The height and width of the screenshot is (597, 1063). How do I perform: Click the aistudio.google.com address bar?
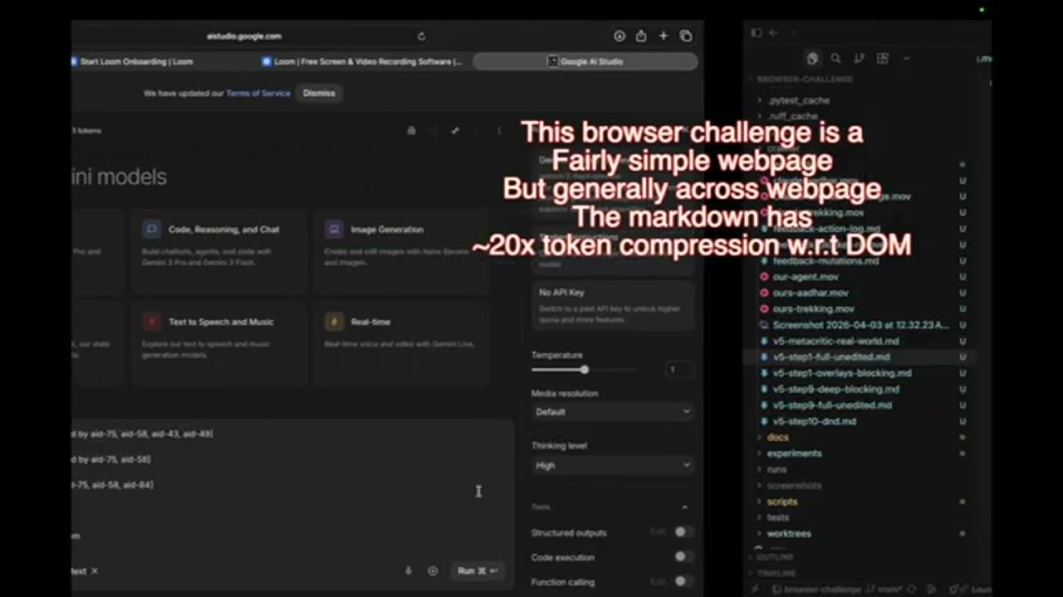[244, 36]
